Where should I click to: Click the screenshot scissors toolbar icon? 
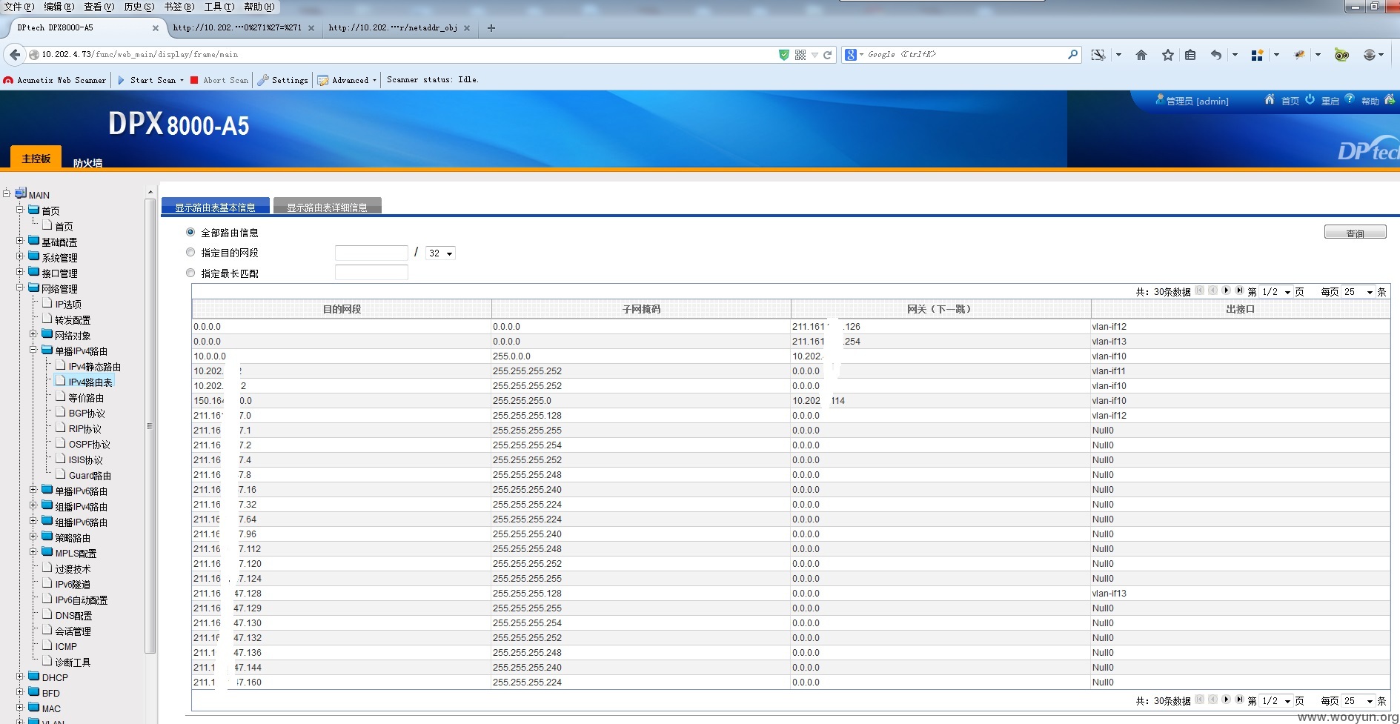tap(1098, 55)
